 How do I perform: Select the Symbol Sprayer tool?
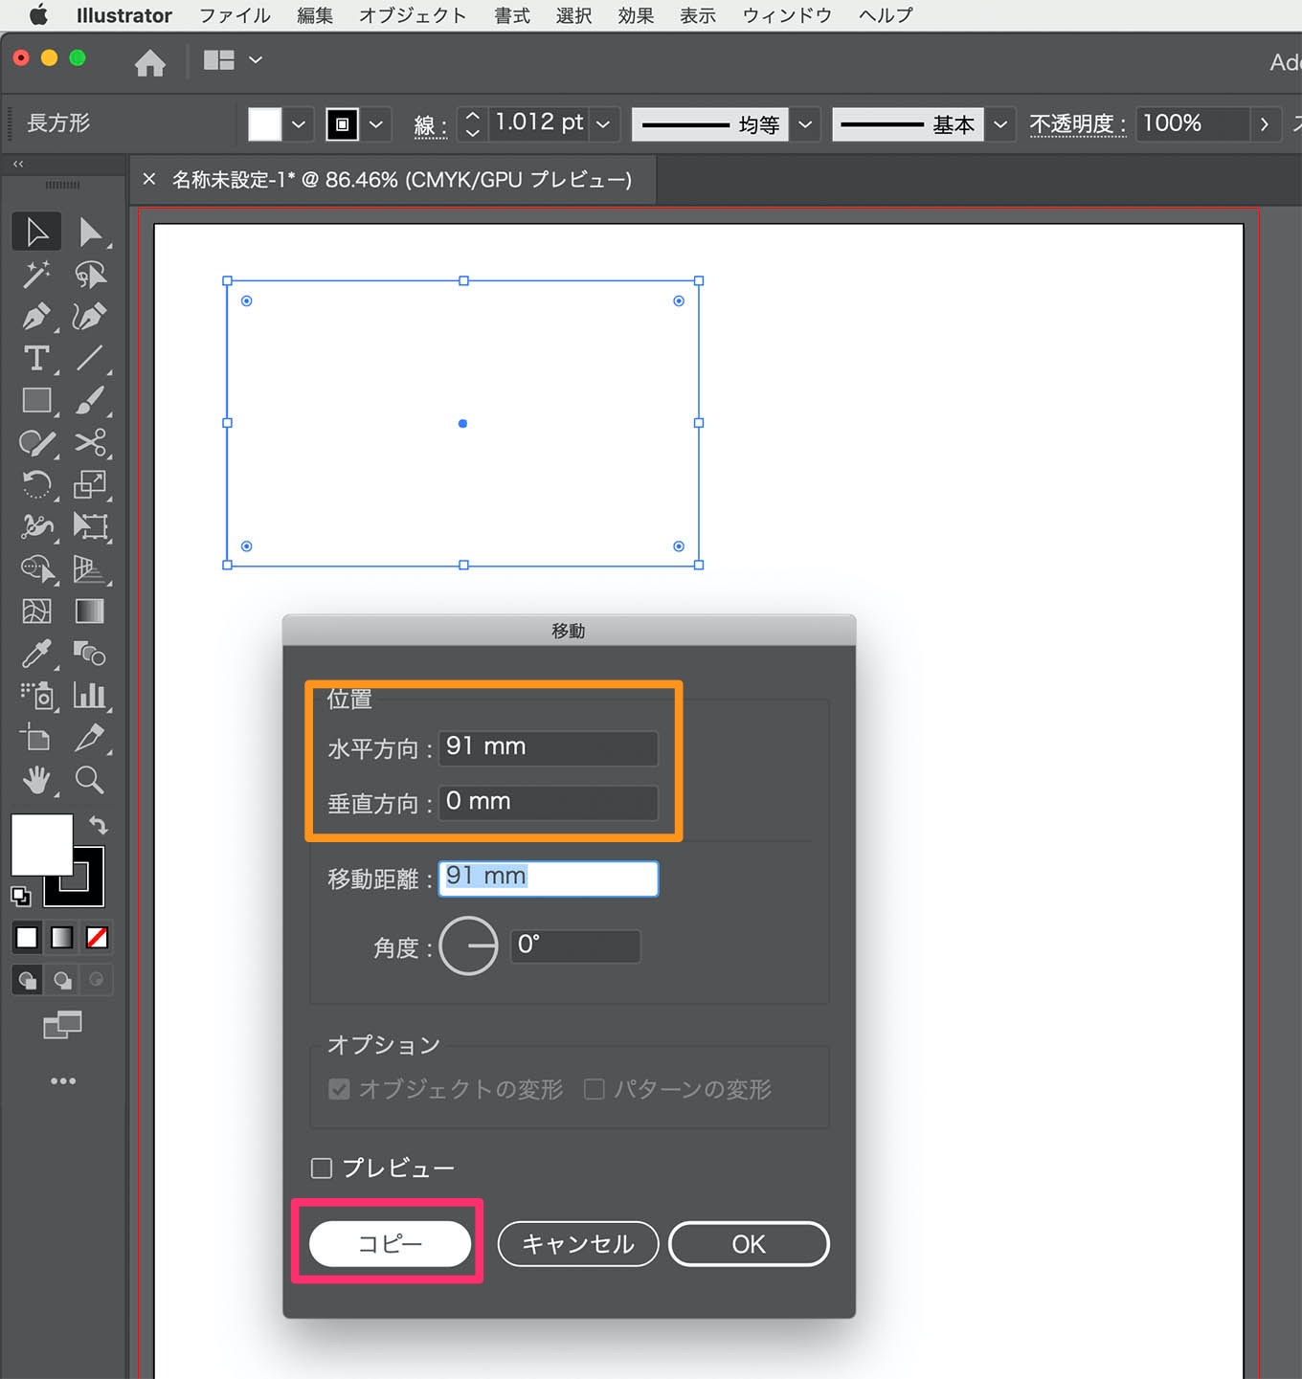(x=36, y=696)
